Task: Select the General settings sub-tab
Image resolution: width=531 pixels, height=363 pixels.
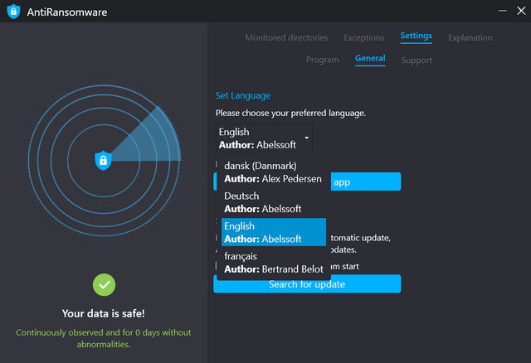Action: (x=370, y=59)
